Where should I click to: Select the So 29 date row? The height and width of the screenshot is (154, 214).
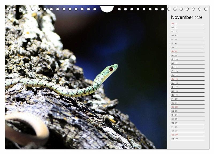click(188, 135)
